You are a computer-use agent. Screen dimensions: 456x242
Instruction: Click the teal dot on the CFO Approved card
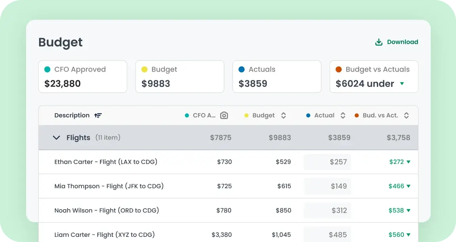point(47,69)
